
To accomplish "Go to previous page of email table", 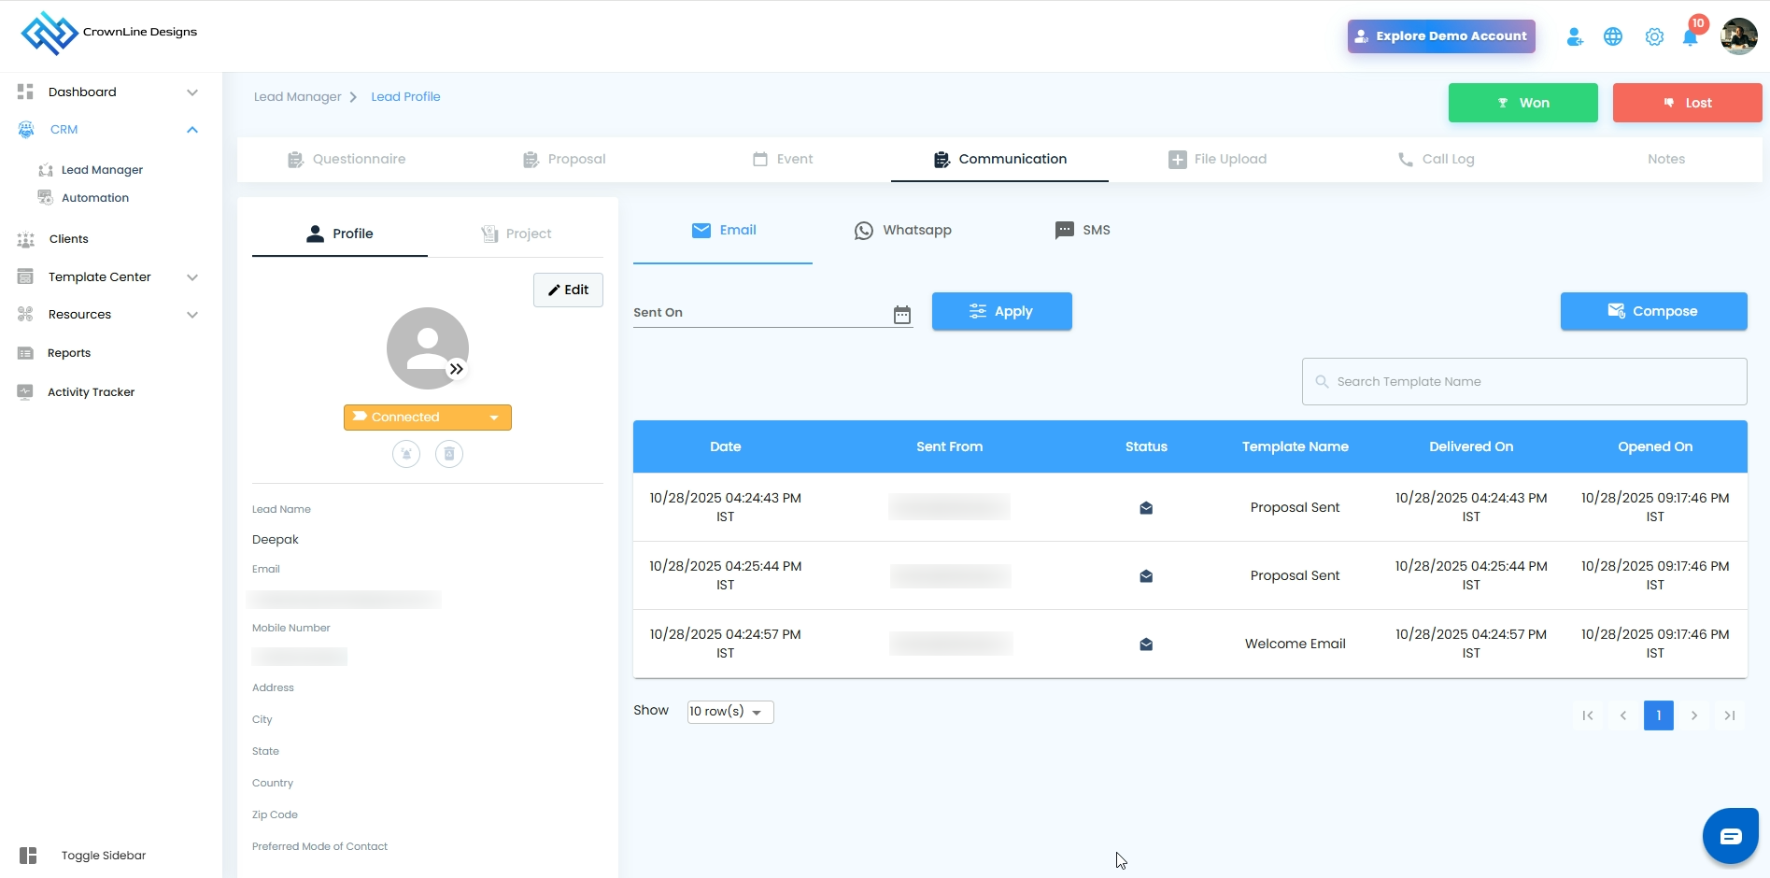I will (x=1623, y=715).
